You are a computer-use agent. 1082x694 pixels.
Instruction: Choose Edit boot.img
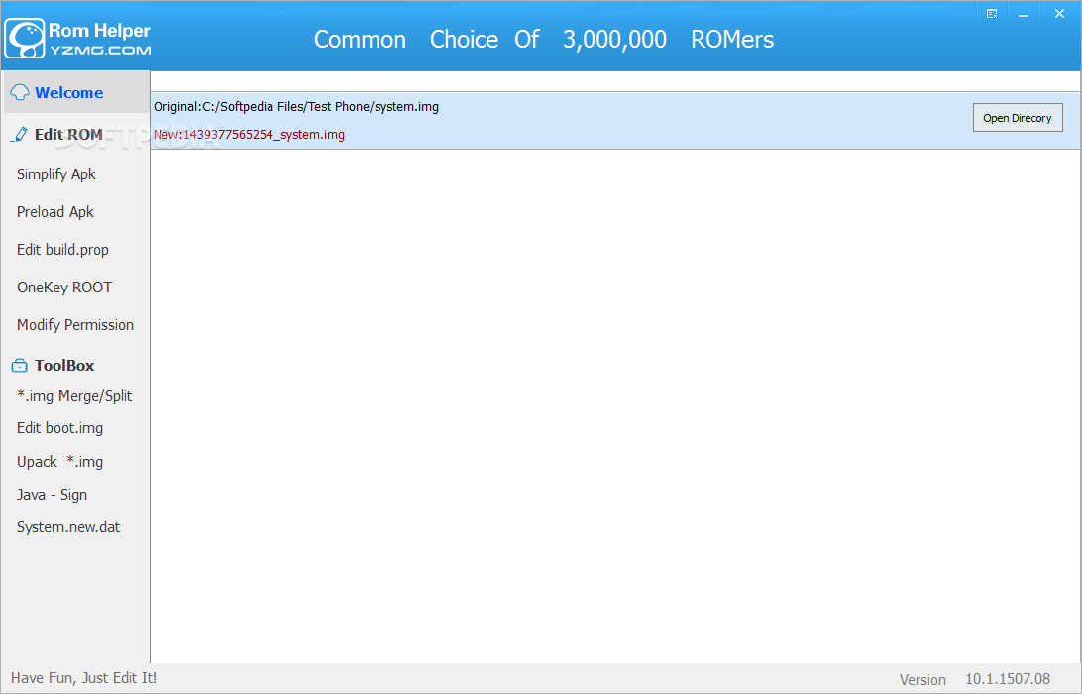[x=60, y=428]
